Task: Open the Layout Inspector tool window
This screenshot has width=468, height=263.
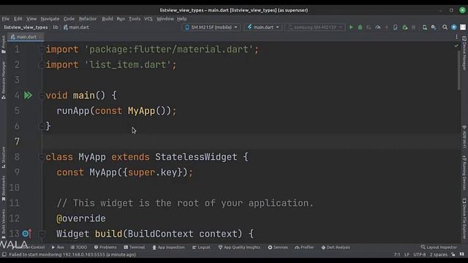Action: [439, 247]
